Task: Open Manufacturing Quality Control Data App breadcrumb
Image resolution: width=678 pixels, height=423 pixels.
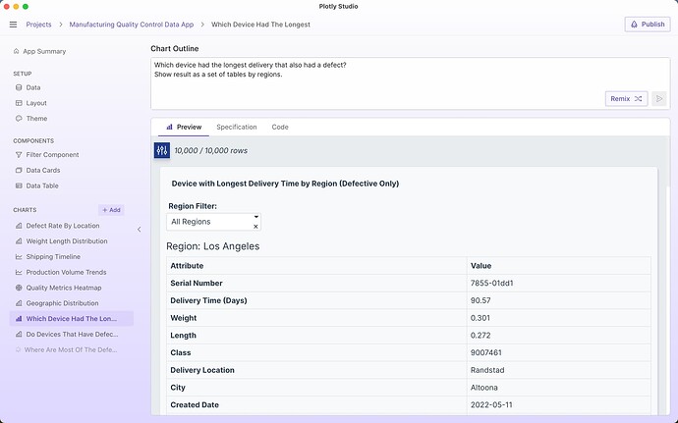Action: tap(132, 25)
